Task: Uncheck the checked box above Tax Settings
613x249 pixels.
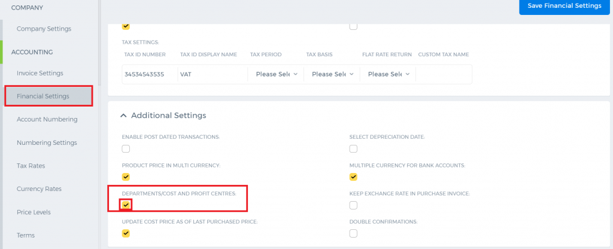Action: pos(126,26)
